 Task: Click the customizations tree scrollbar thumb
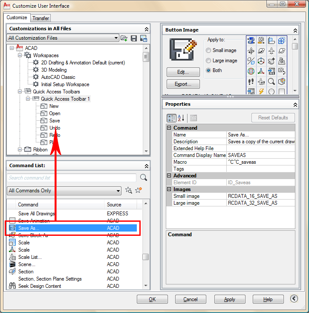click(146, 57)
